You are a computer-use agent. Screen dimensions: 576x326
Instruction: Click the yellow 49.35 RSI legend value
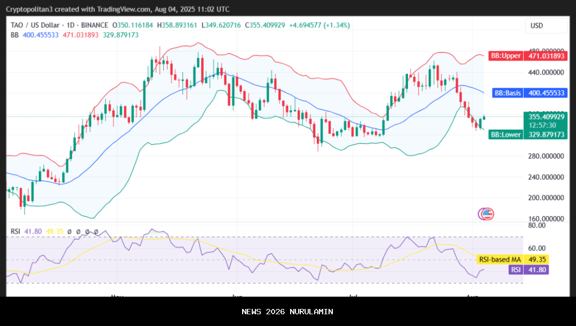[x=54, y=232]
